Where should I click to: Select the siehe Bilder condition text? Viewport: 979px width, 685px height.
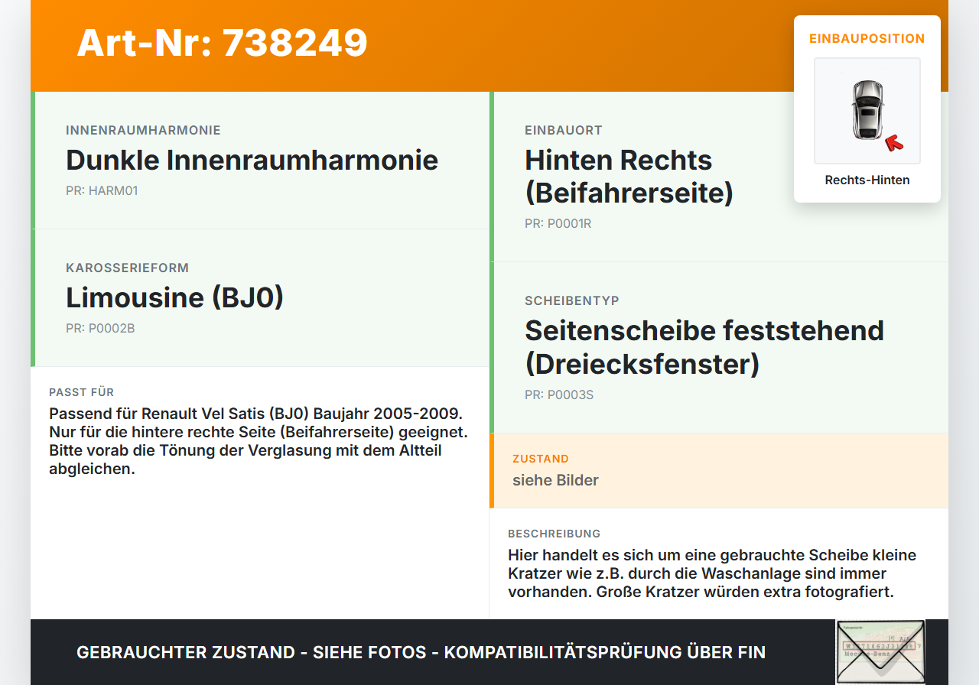point(555,480)
